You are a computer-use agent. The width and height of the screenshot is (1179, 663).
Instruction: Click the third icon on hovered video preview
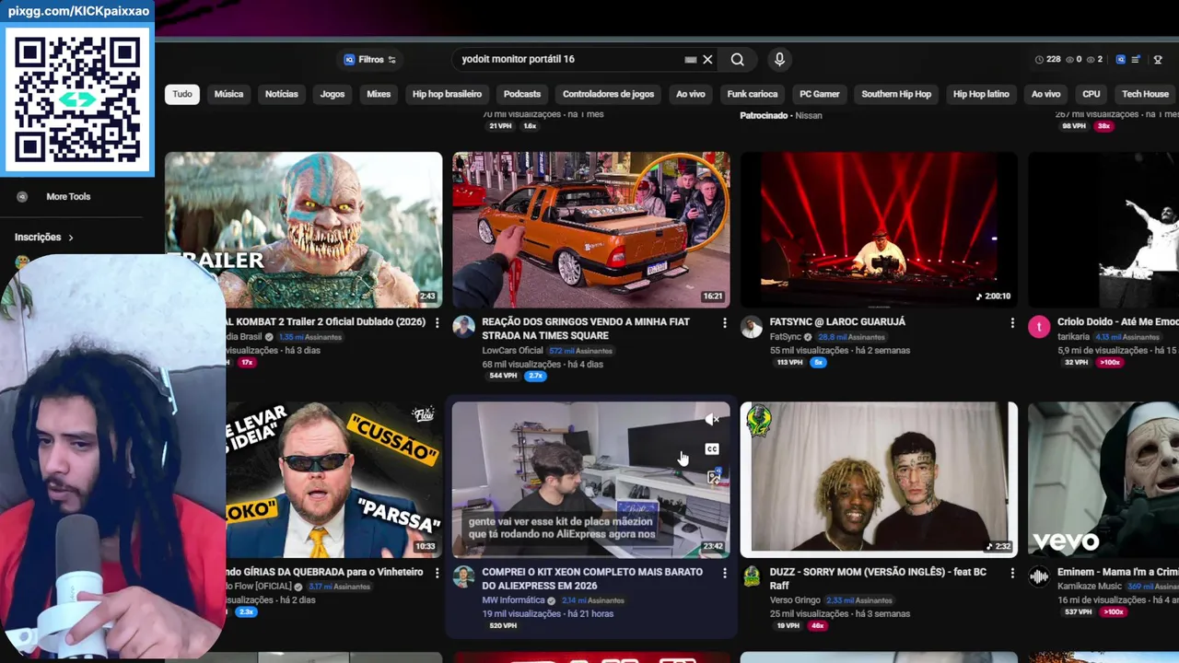pyautogui.click(x=713, y=477)
